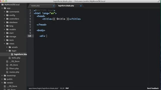Expand the start folder arrow
This screenshot has height=90, width=161.
(5, 33)
